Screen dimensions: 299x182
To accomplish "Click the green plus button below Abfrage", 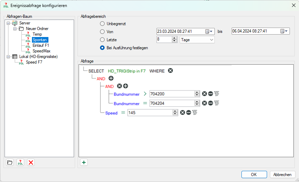I will point(84,162).
